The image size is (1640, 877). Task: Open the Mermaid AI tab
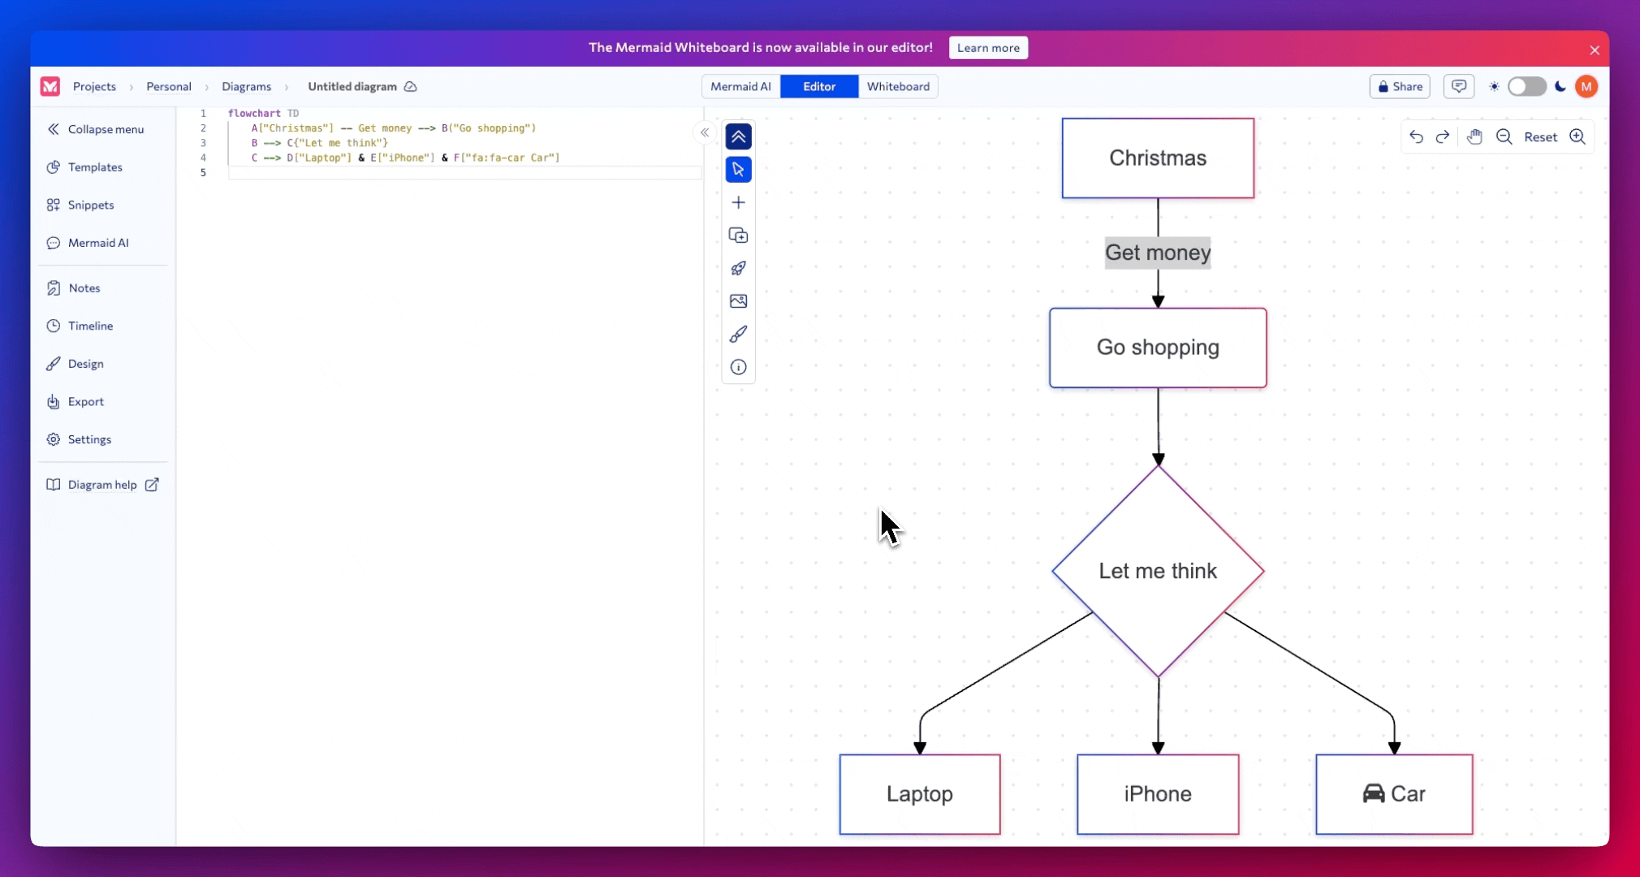pyautogui.click(x=740, y=86)
